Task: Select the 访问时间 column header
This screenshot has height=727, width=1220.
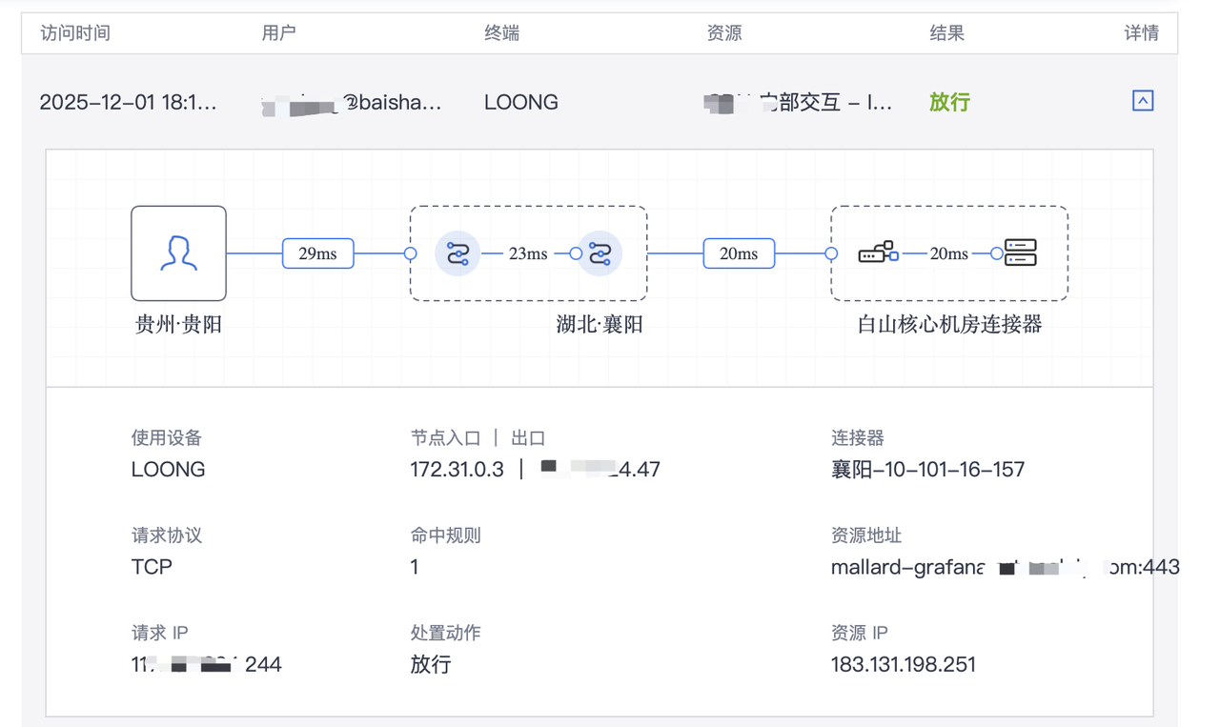Action: point(75,33)
